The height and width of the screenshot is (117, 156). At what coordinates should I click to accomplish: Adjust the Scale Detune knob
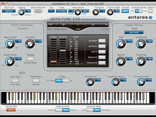click(78, 12)
